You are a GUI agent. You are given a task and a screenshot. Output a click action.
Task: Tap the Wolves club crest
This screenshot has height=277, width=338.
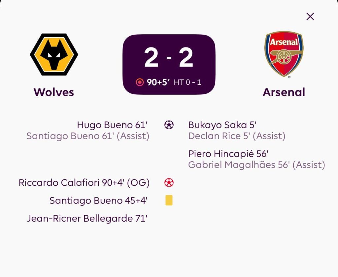click(x=54, y=54)
